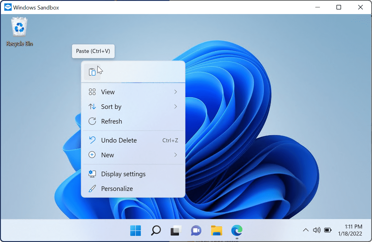Open Search from the taskbar
This screenshot has height=242, width=372.
coord(156,230)
